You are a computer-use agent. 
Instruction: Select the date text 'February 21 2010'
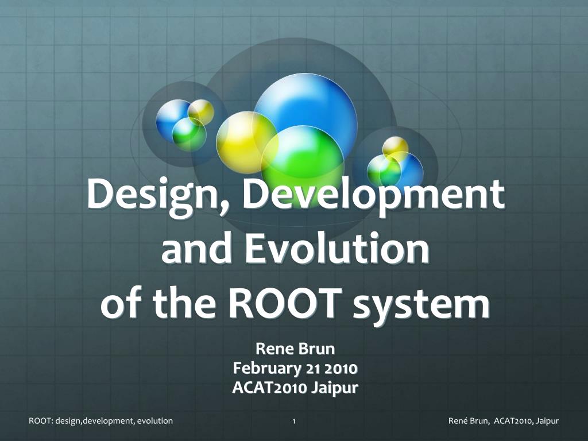295,368
